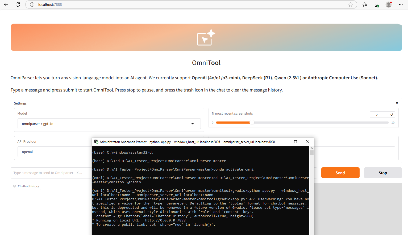Collapse the Settings accordion arrow
The image size is (408, 235).
tap(397, 103)
